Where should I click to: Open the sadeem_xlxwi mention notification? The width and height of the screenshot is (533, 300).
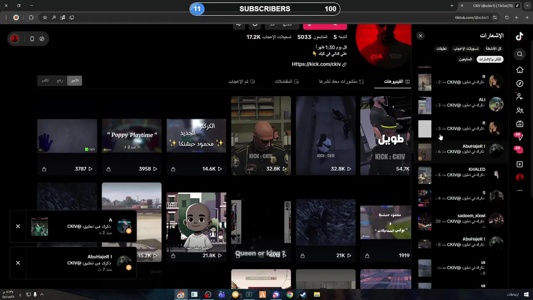click(x=461, y=221)
